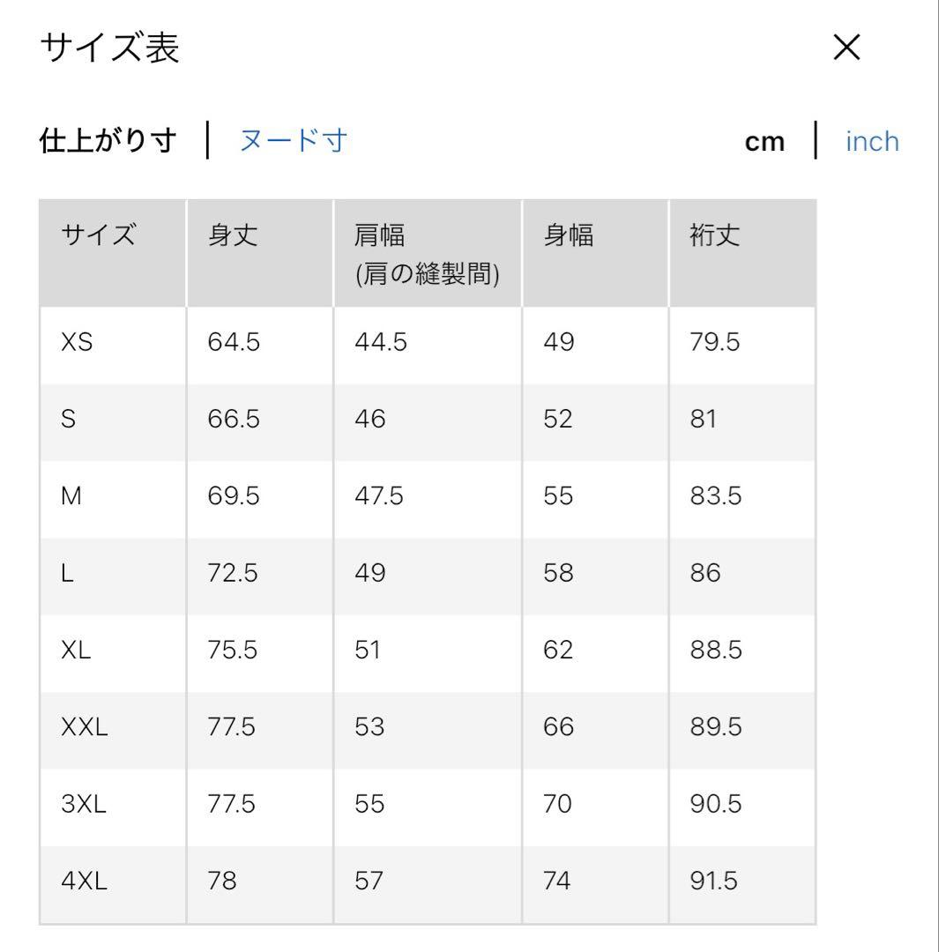Select cm as the measurement unit
Screen dimensions: 939x952
click(764, 141)
